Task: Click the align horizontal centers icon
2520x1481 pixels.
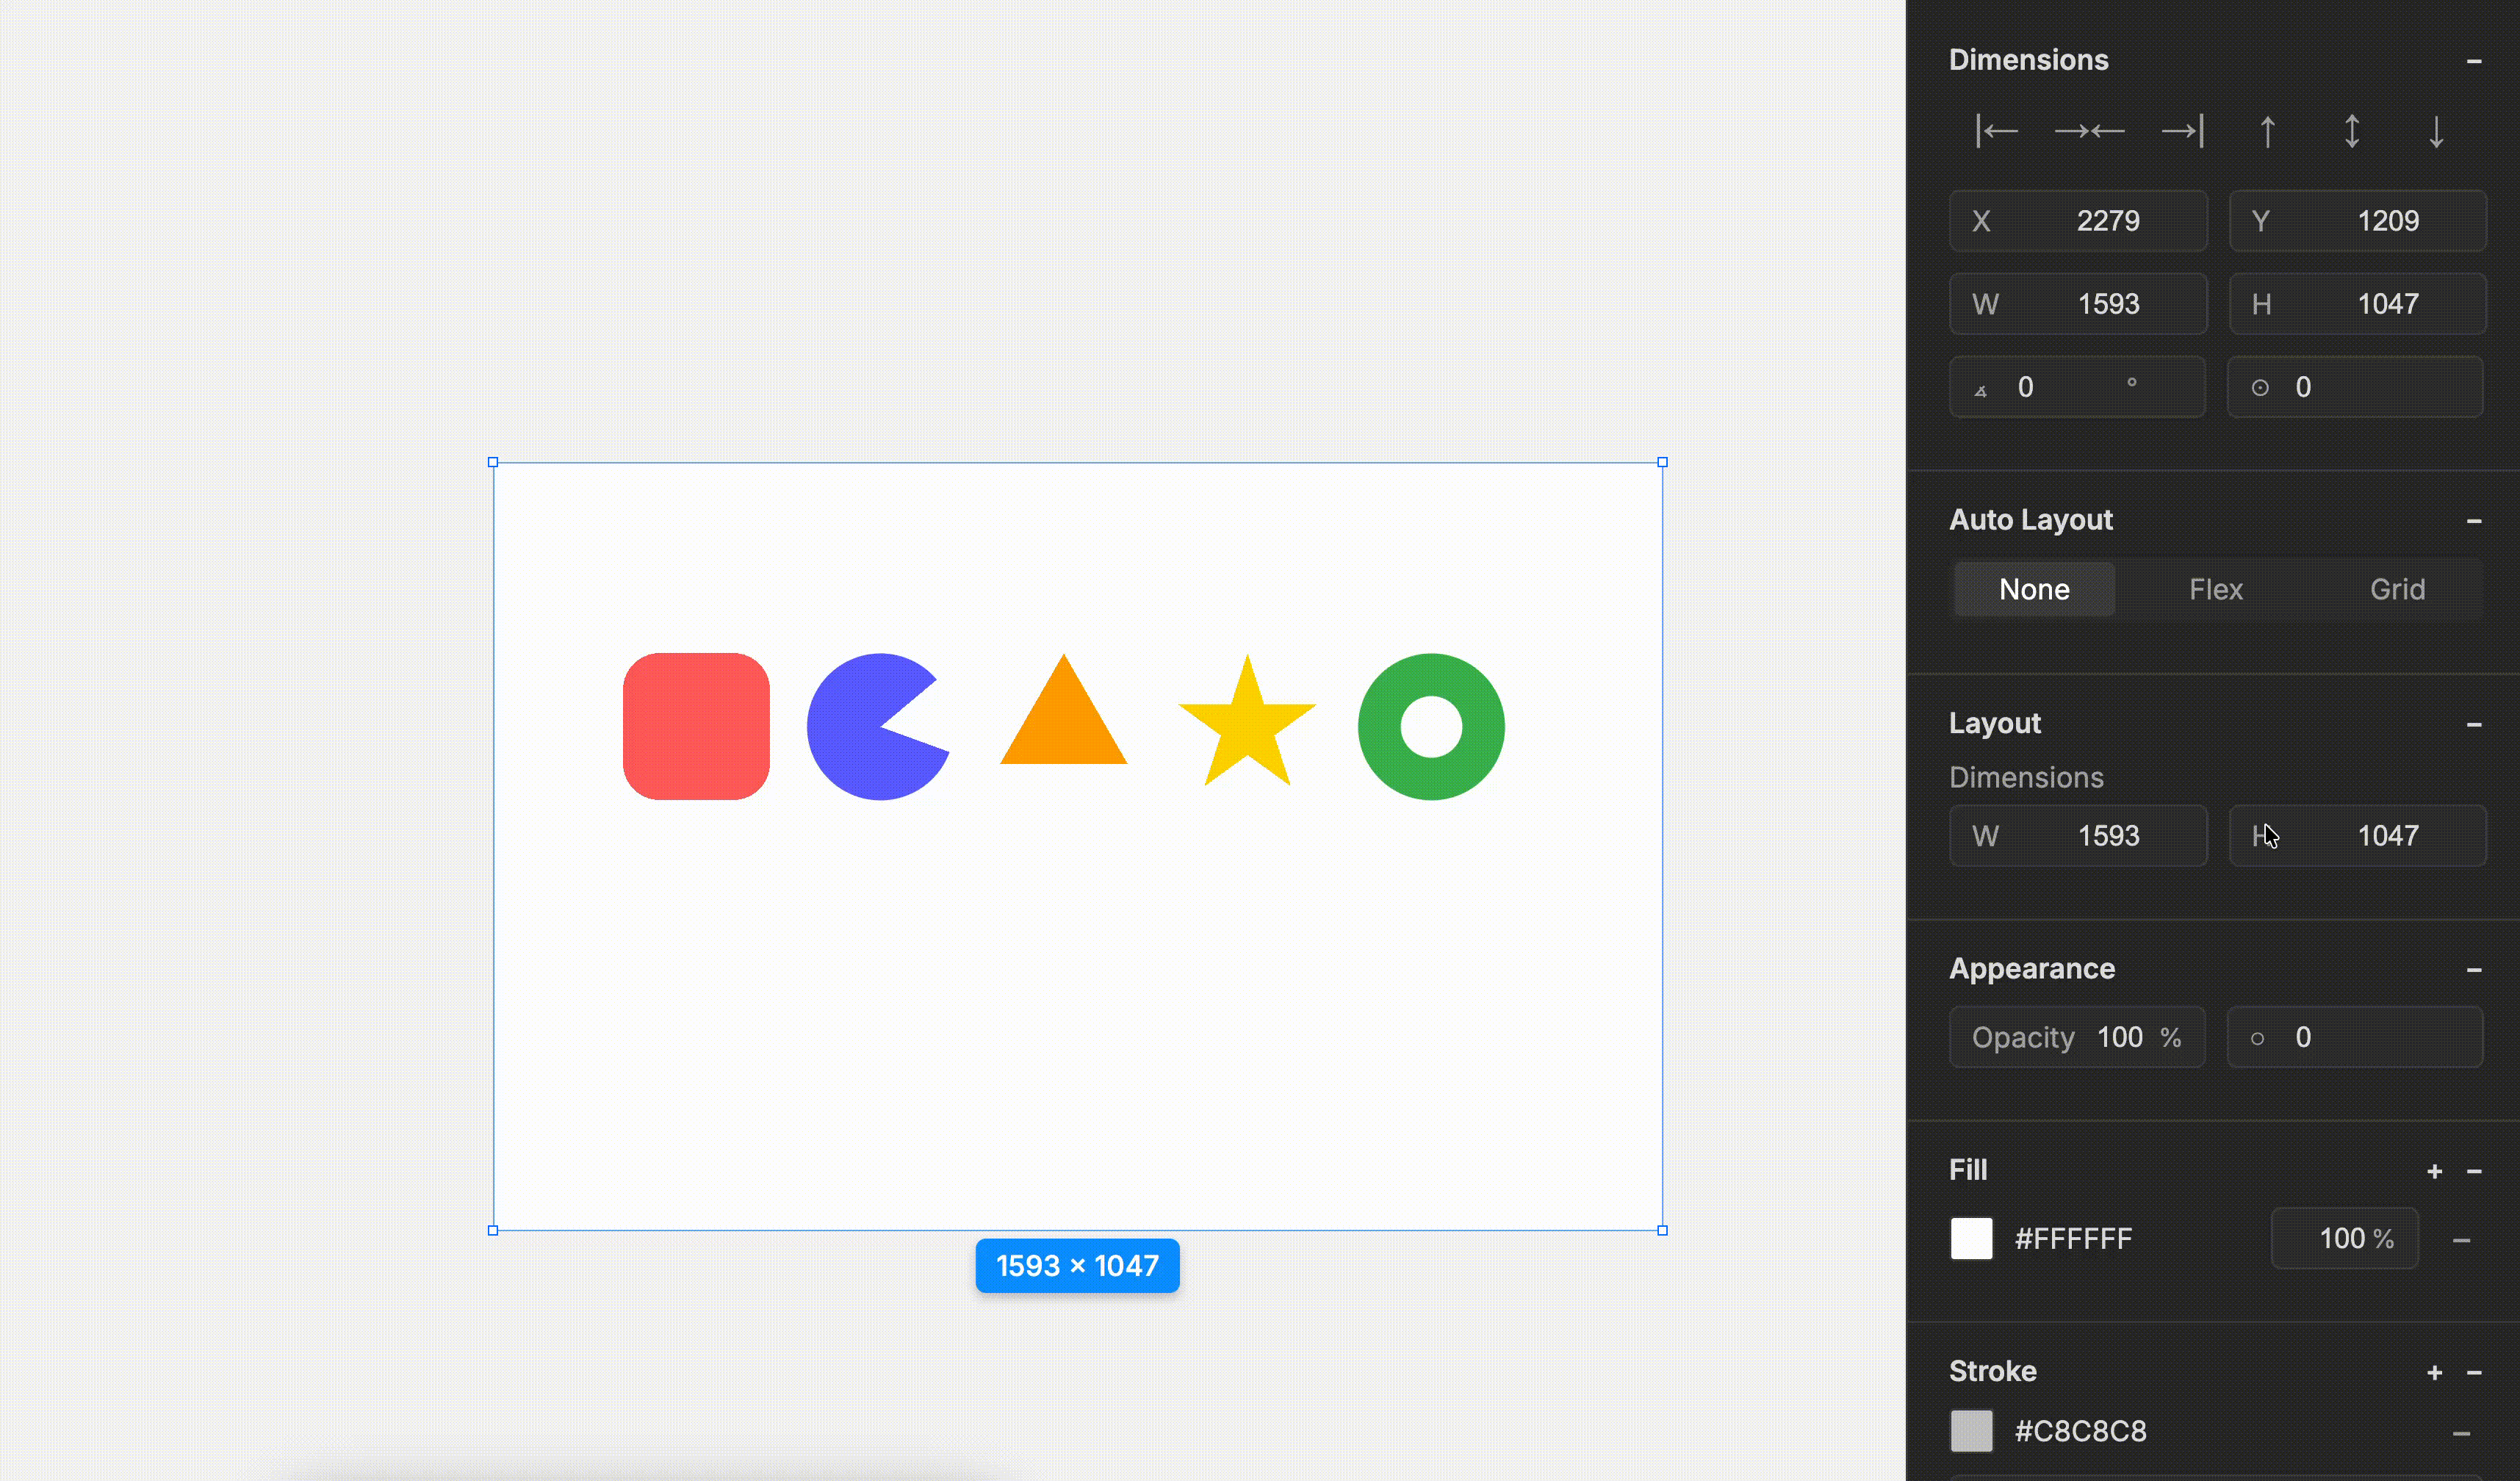Action: tap(2089, 131)
